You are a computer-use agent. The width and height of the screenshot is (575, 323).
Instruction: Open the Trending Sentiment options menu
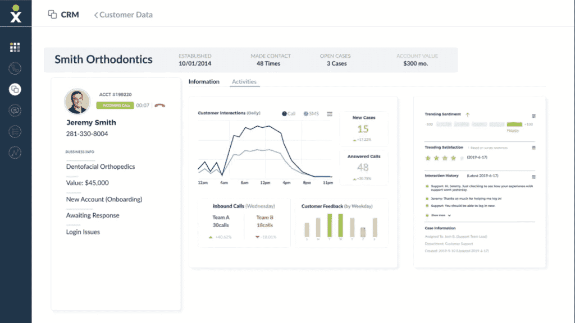click(533, 116)
